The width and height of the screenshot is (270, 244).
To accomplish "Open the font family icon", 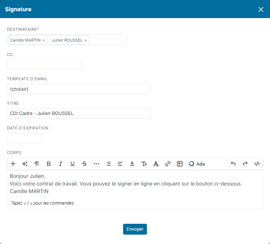I will pos(156,164).
